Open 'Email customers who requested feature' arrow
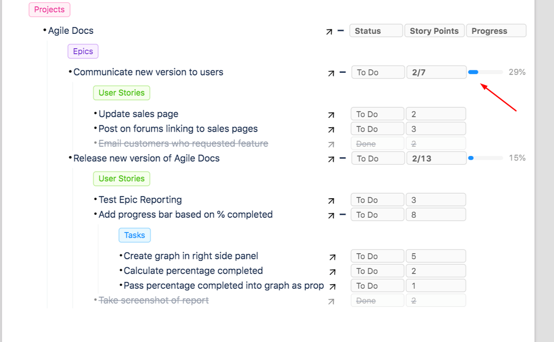The height and width of the screenshot is (342, 554). (x=331, y=144)
